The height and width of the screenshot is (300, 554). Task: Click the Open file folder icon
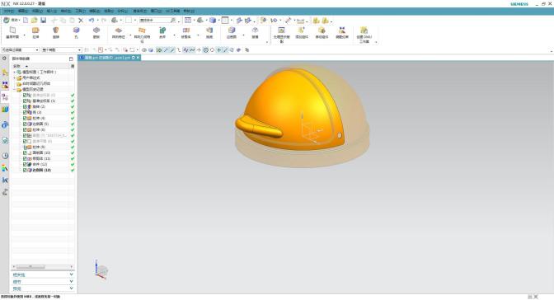(x=34, y=20)
